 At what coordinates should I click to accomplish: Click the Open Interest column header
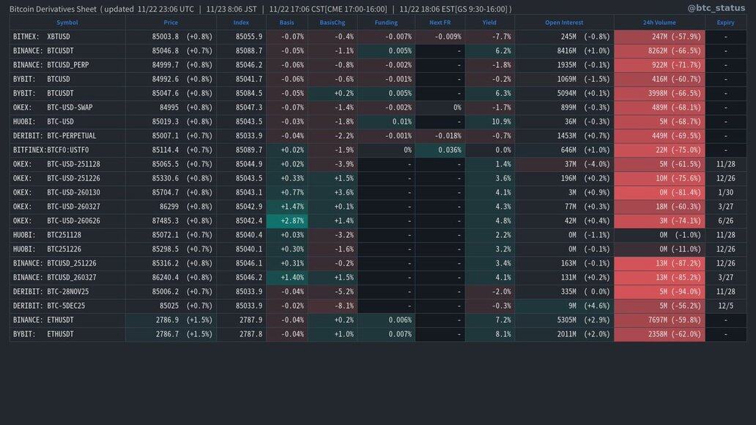pyautogui.click(x=563, y=23)
